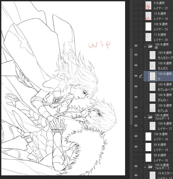Image resolution: width=173 pixels, height=179 pixels.
Task: Toggle the edit-target box for レイヤー 22
Action: tap(141, 6)
